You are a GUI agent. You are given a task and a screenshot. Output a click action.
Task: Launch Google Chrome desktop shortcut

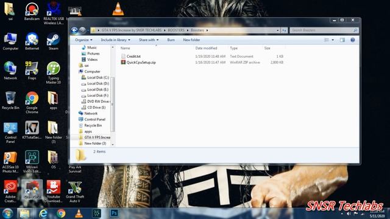(32, 103)
